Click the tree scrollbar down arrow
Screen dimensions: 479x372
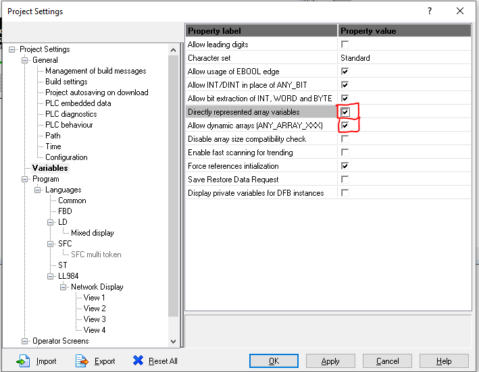coord(173,342)
